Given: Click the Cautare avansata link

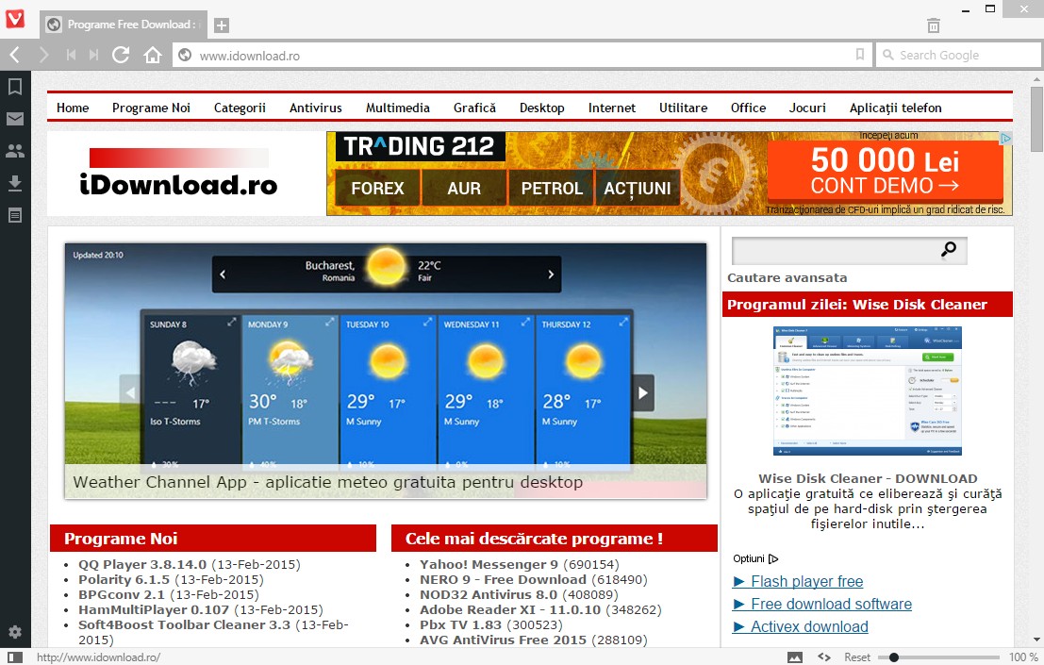Looking at the screenshot, I should click(x=787, y=278).
